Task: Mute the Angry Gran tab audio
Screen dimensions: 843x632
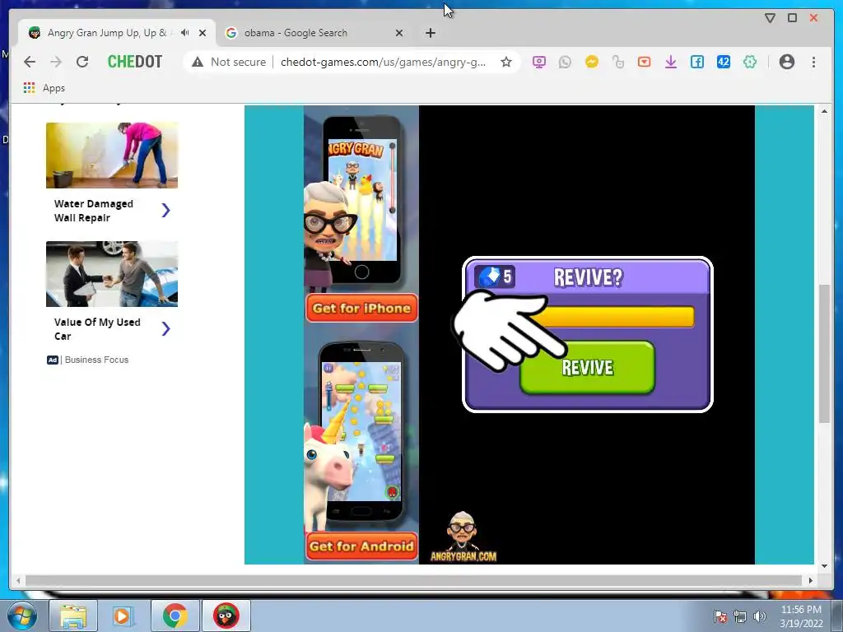Action: click(185, 33)
